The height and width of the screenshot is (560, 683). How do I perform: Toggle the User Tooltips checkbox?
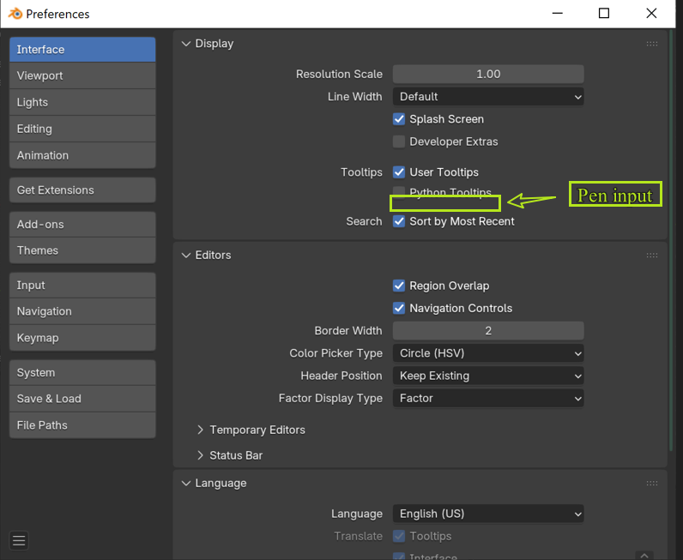click(399, 172)
